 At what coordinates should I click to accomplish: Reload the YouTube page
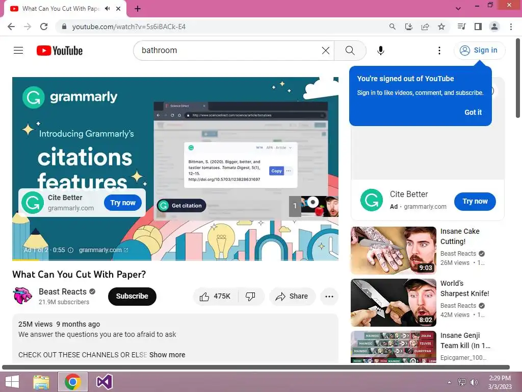pos(44,27)
